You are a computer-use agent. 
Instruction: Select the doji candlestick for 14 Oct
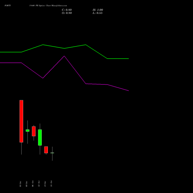tap(52, 153)
